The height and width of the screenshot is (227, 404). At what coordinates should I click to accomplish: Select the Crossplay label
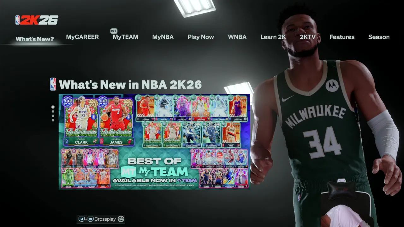pyautogui.click(x=105, y=219)
